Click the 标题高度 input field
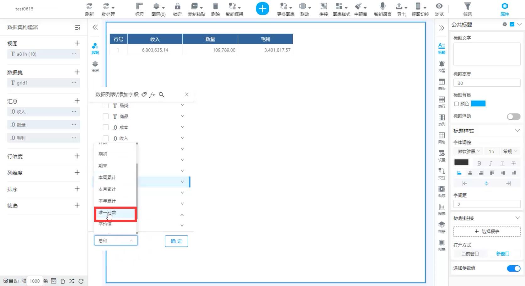Viewport: 525px width, 286px height. [487, 83]
